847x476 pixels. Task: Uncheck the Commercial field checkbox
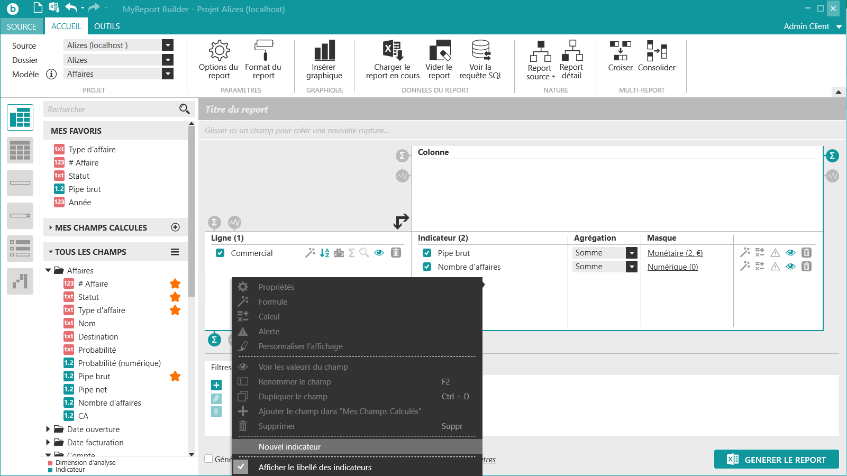click(220, 253)
